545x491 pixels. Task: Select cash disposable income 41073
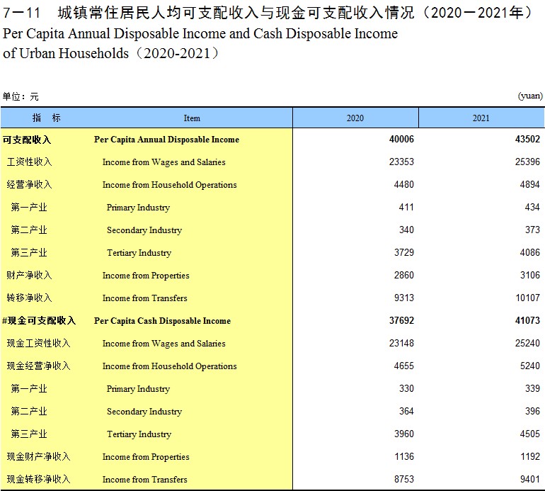pos(527,320)
